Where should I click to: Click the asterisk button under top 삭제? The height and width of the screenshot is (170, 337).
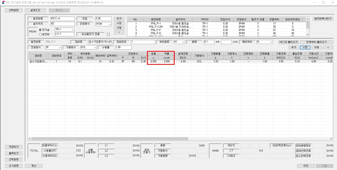(x=119, y=32)
